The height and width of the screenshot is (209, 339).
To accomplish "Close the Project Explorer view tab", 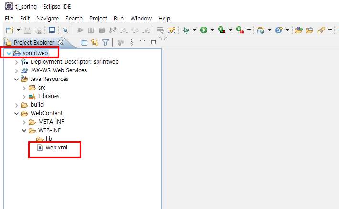I will coord(60,42).
